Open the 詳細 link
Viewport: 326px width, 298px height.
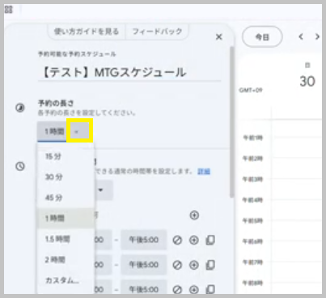pos(204,172)
